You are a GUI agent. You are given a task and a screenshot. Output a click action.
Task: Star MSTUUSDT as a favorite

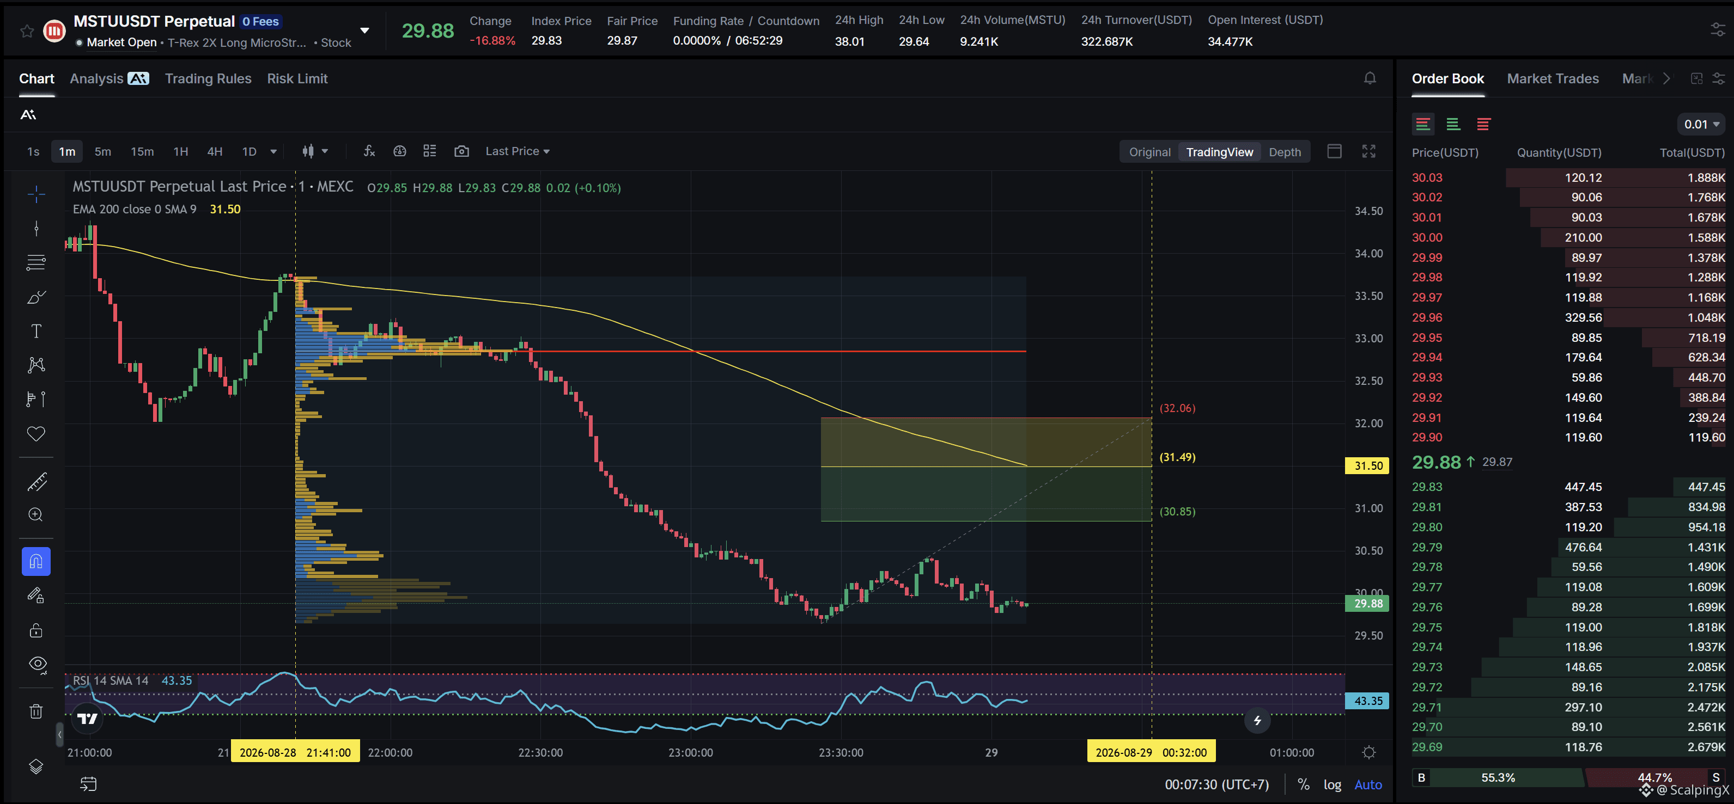[27, 31]
